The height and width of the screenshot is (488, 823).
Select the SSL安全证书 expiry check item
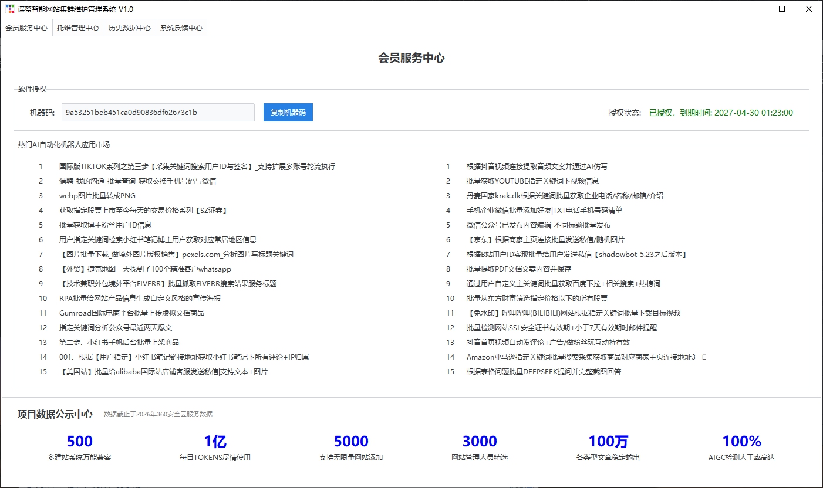pyautogui.click(x=562, y=328)
